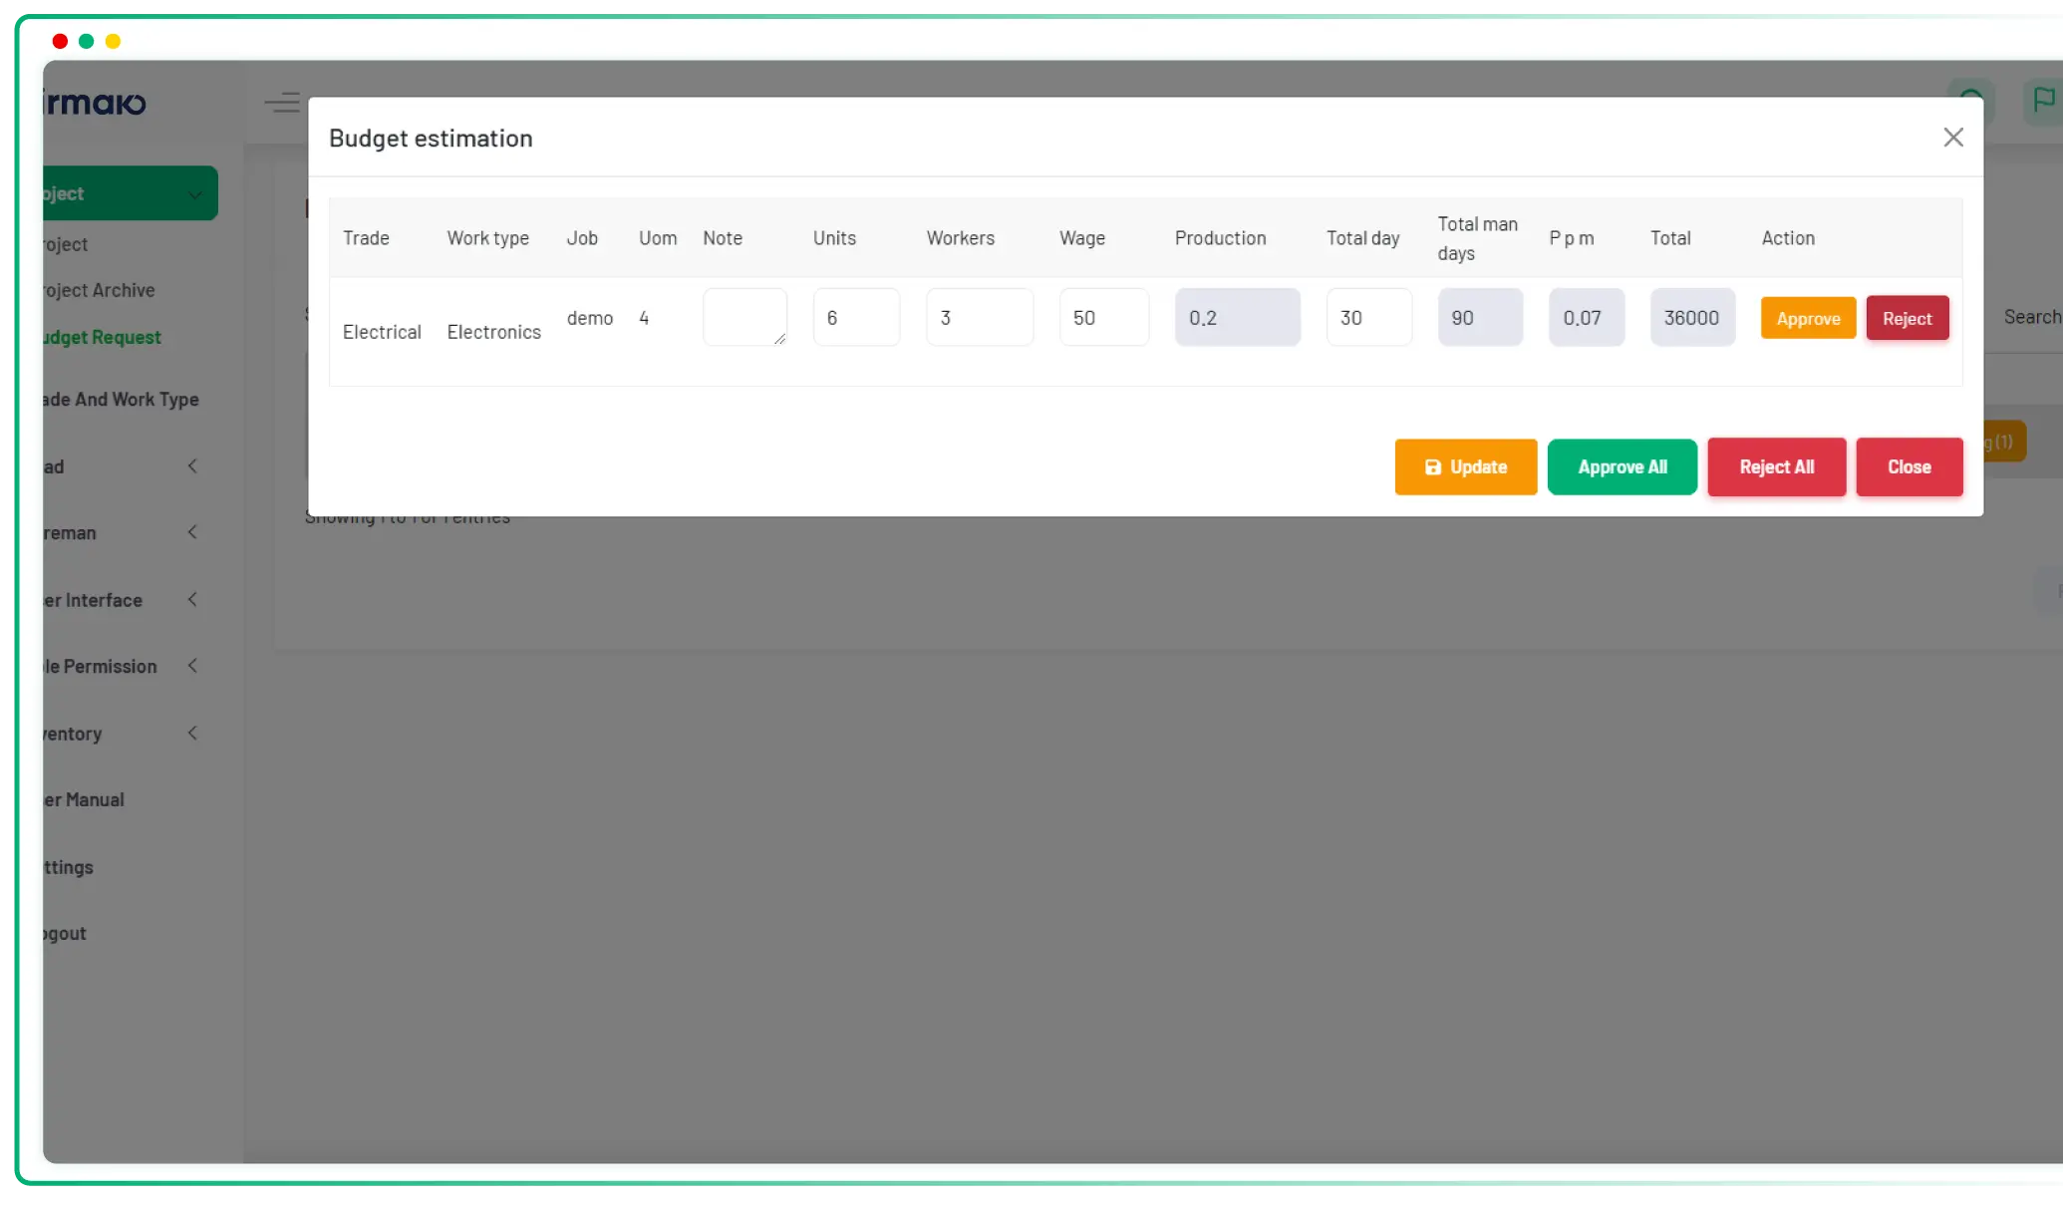This screenshot has height=1211, width=2063.
Task: Click the red window close dot
Action: (x=60, y=41)
